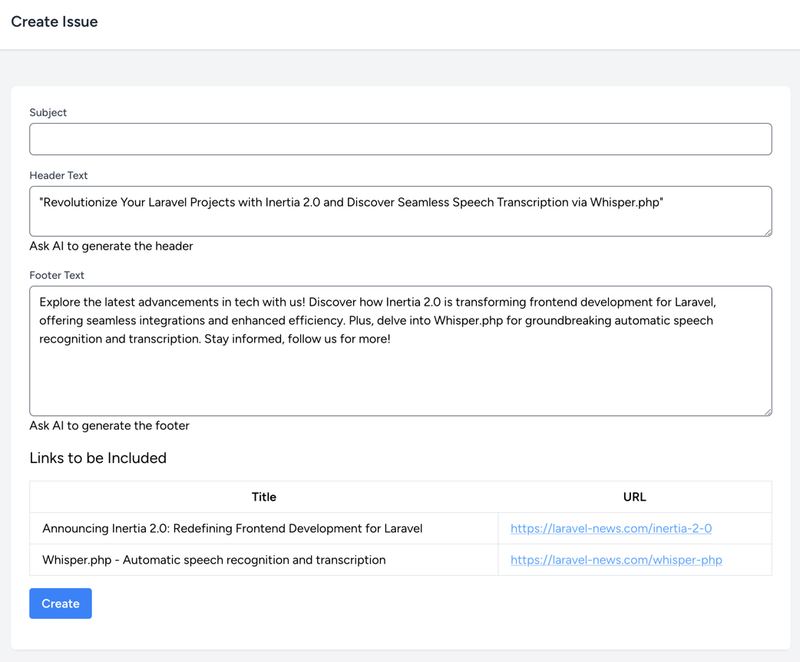This screenshot has height=662, width=800.
Task: Click the Footer Text label
Action: click(57, 275)
